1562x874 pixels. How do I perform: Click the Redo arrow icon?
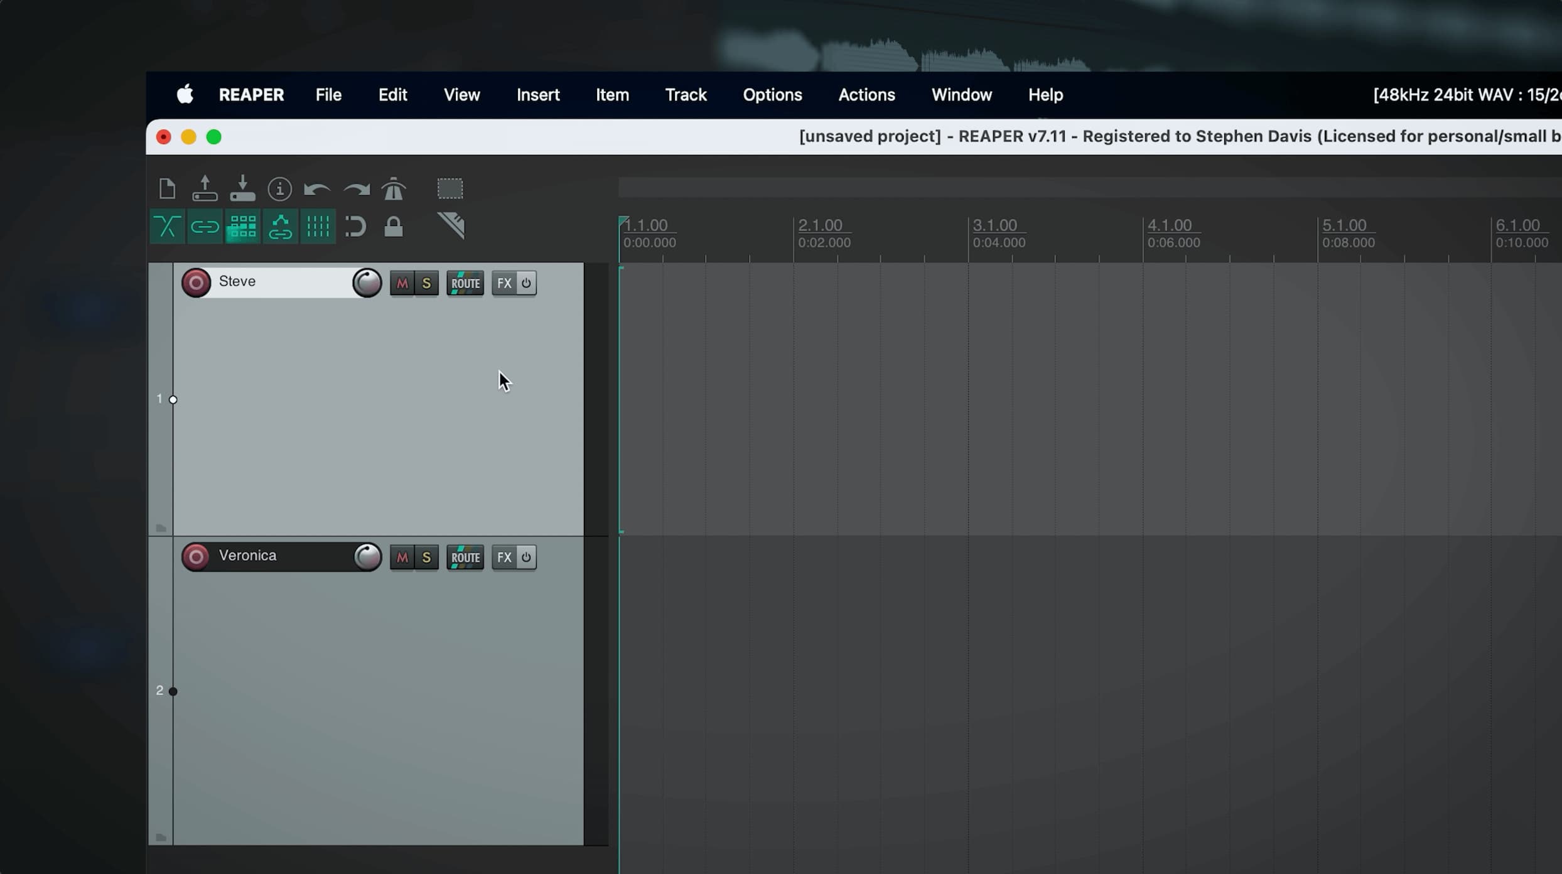[357, 189]
